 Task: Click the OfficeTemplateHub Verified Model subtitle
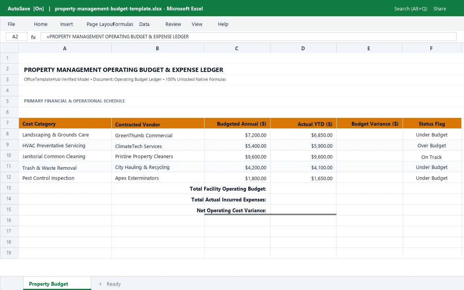click(x=125, y=79)
